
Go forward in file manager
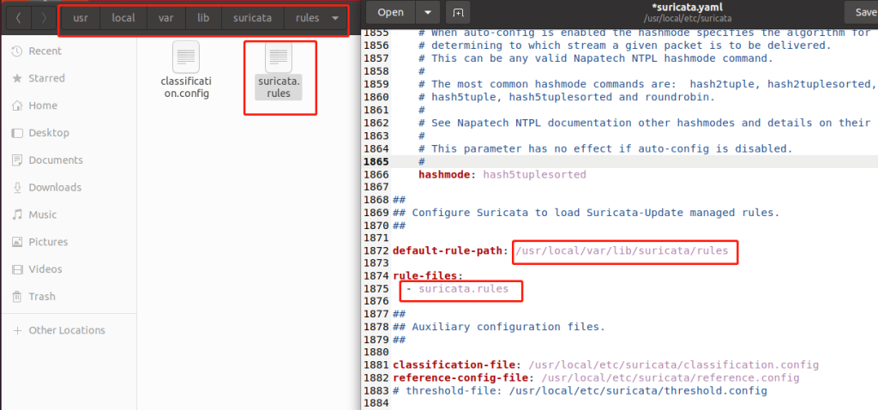[x=44, y=18]
